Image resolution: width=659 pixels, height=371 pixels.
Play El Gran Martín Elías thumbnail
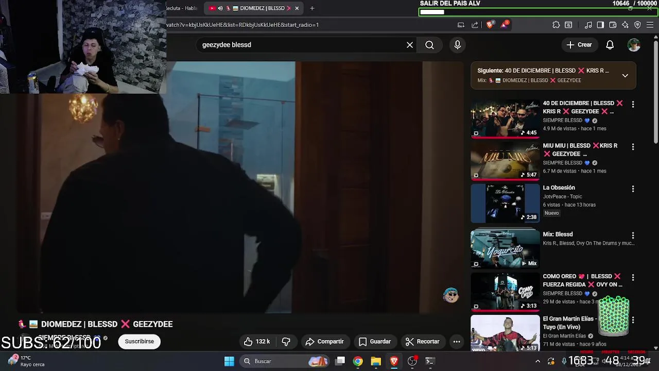point(505,333)
